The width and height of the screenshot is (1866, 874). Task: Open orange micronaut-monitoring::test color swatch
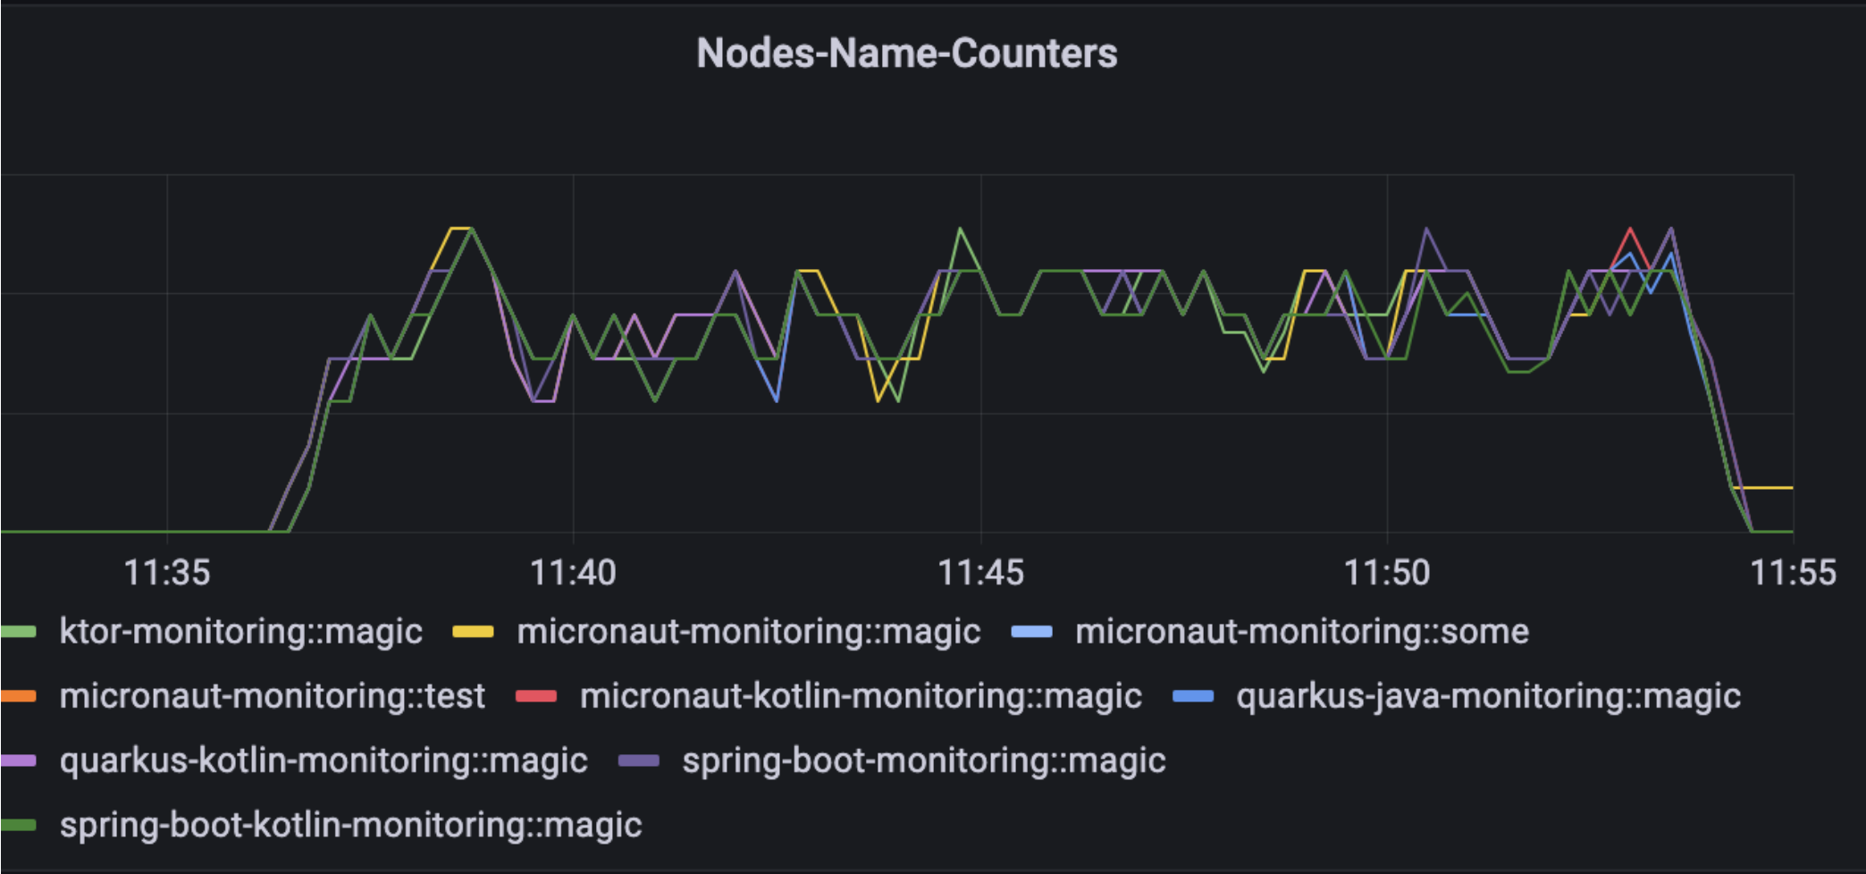(19, 696)
